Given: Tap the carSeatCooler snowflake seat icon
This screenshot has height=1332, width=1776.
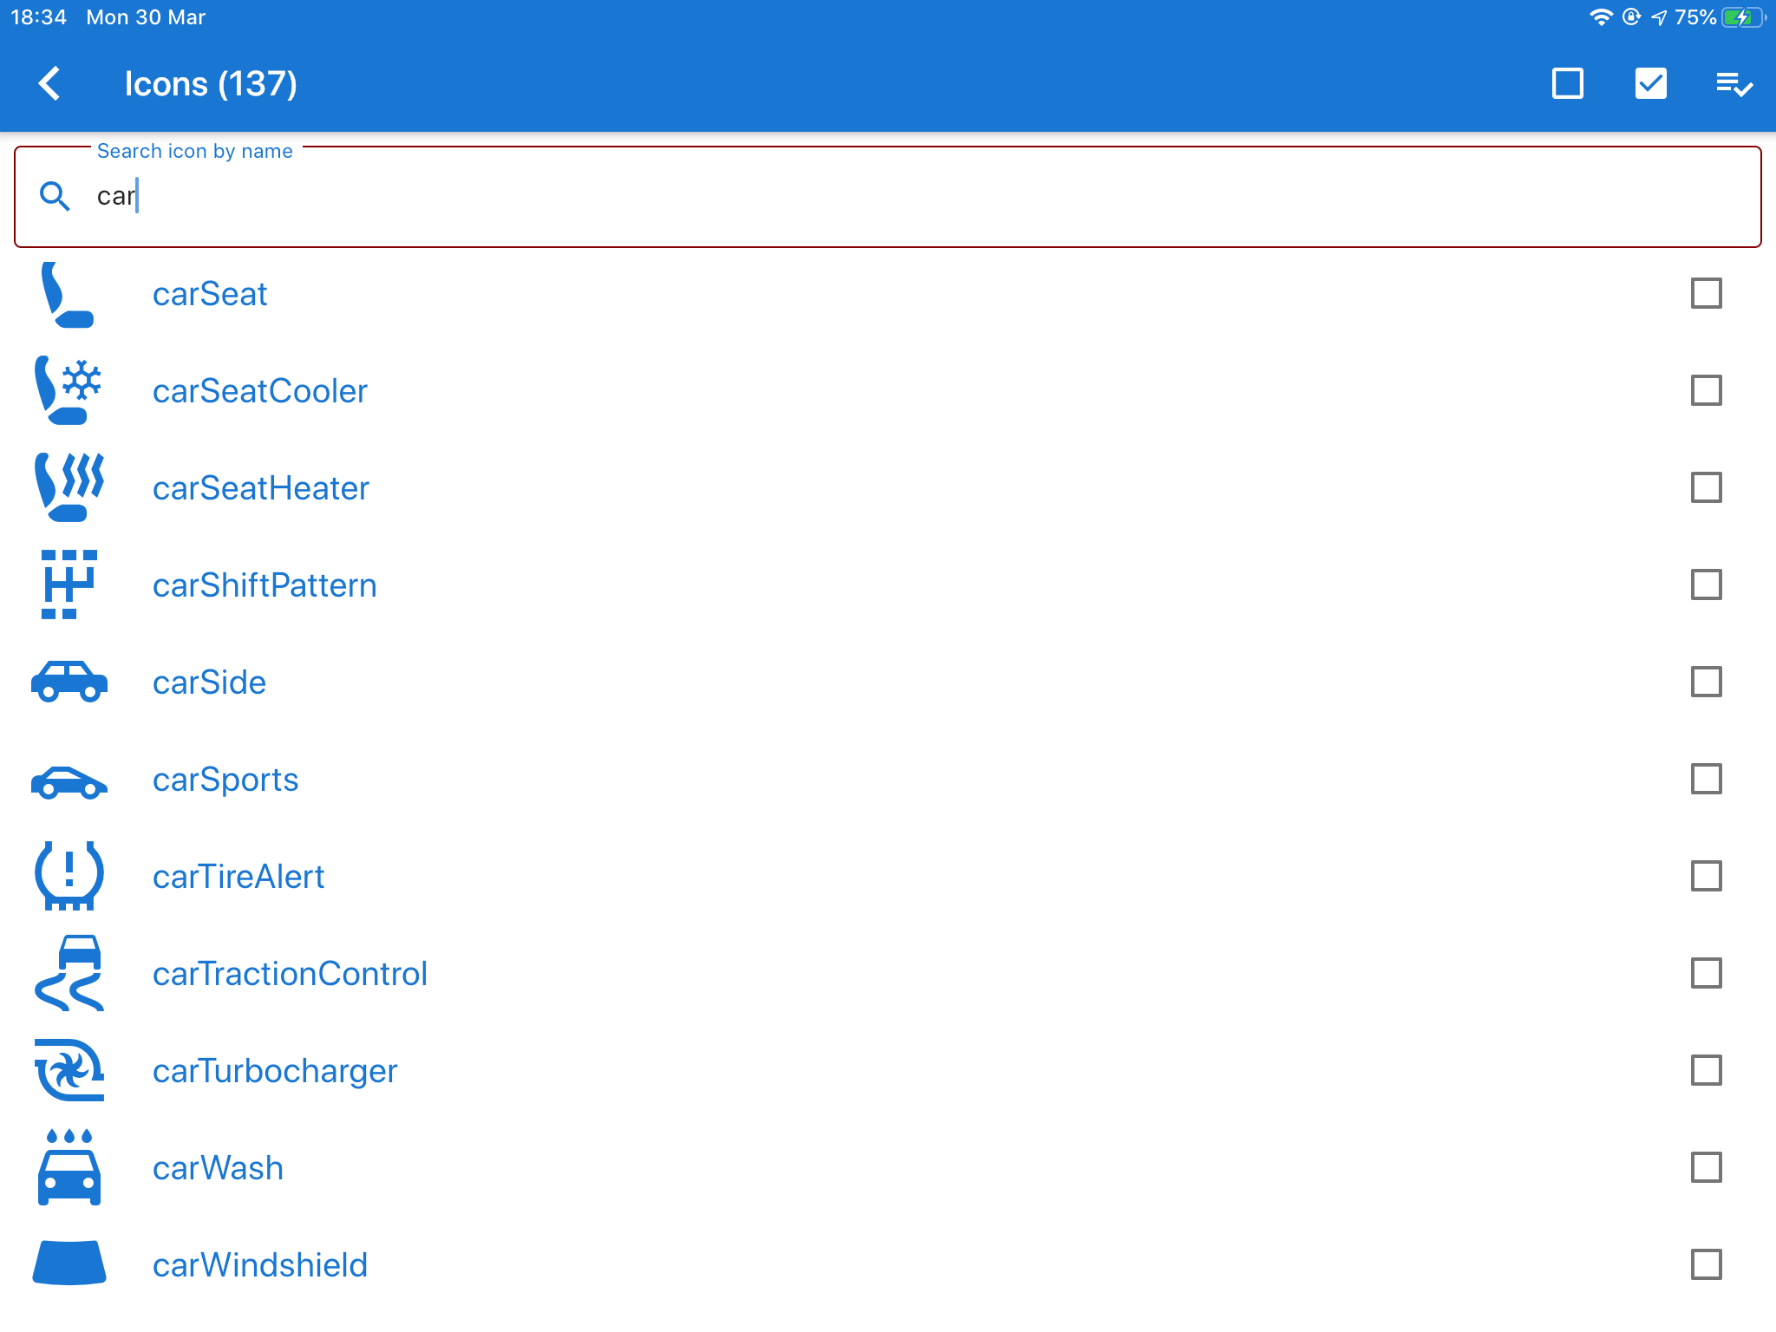Looking at the screenshot, I should tap(69, 390).
